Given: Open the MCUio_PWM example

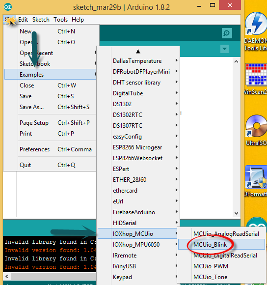Looking at the screenshot, I should [222, 266].
